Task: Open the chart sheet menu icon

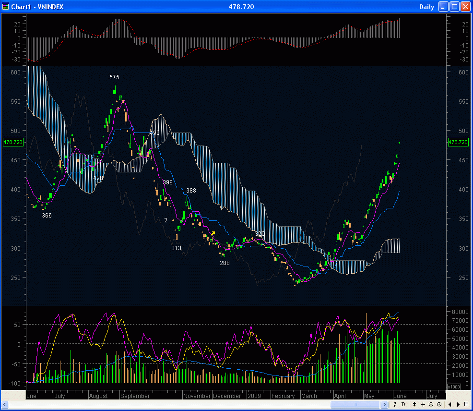Action: pyautogui.click(x=466, y=404)
